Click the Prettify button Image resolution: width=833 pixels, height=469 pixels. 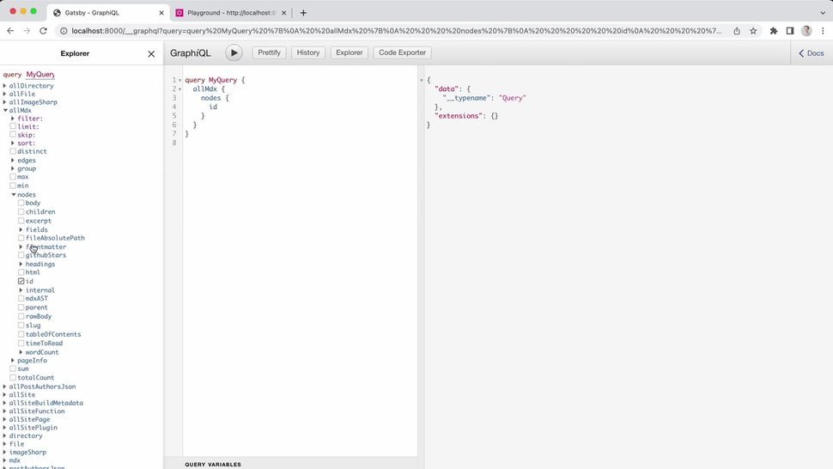click(x=269, y=52)
